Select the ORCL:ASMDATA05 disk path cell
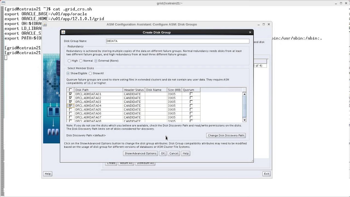This screenshot has height=197, width=350. (x=98, y=109)
